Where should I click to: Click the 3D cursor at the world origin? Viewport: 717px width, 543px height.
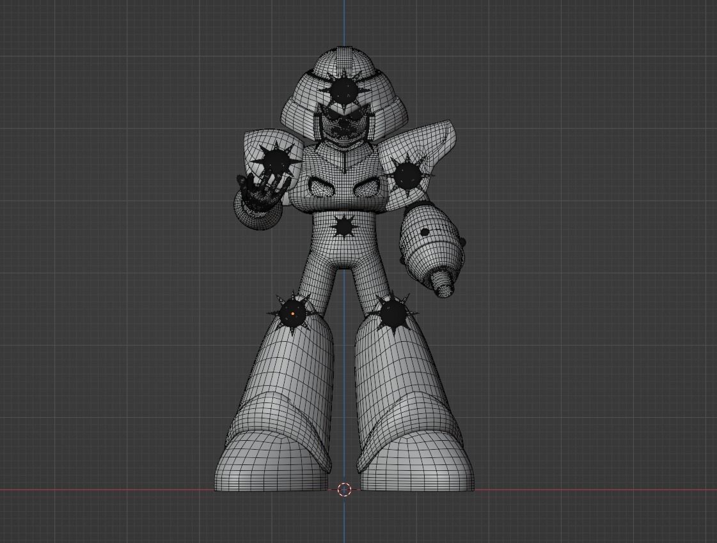tap(344, 489)
